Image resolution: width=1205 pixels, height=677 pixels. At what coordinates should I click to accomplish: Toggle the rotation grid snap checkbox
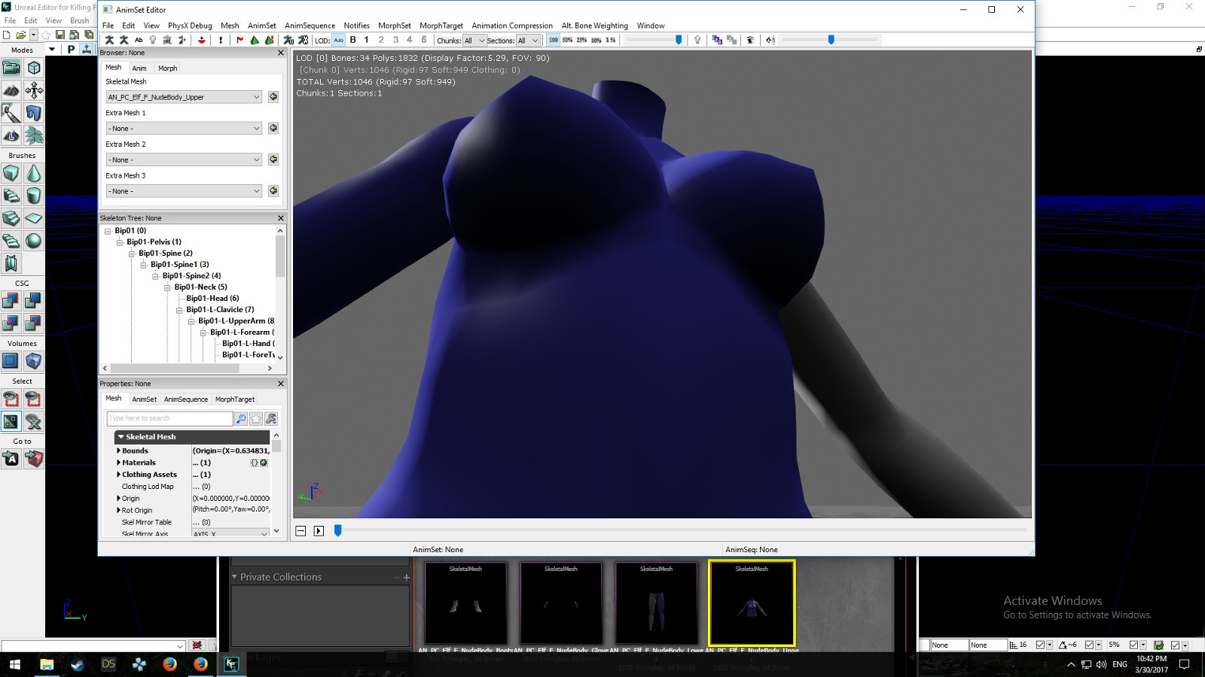1089,645
